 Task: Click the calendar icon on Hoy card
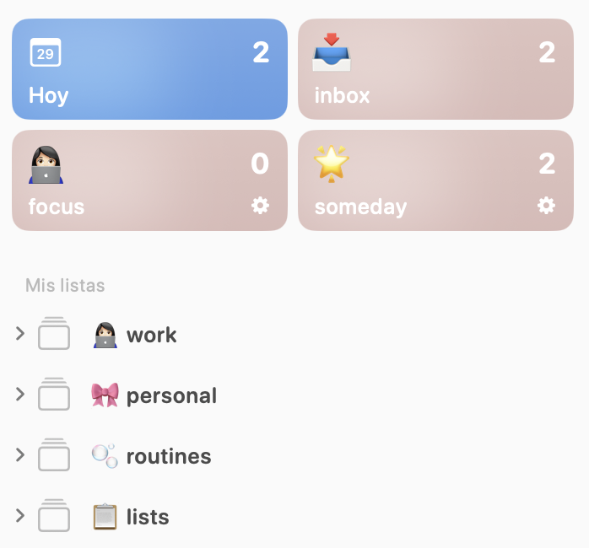[46, 53]
